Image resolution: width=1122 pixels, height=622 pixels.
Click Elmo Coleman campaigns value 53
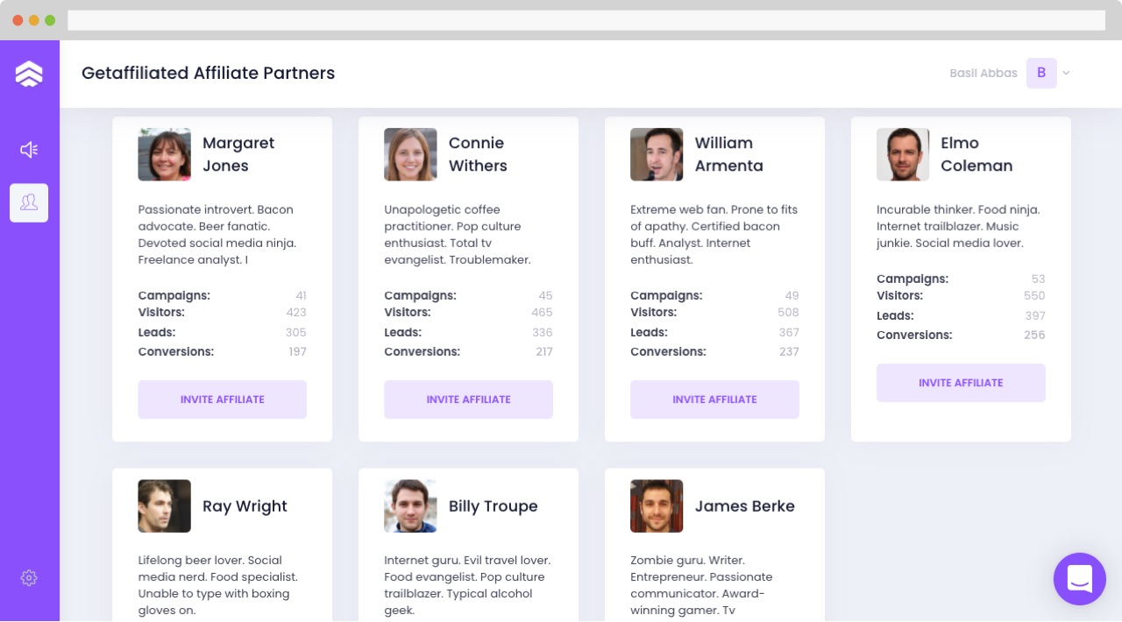point(1038,279)
